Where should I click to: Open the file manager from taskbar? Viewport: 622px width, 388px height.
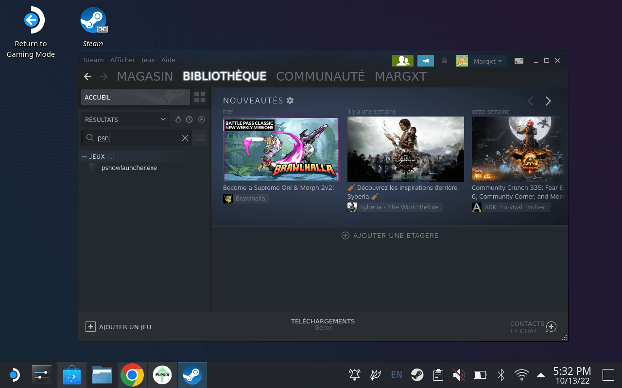[x=102, y=375]
